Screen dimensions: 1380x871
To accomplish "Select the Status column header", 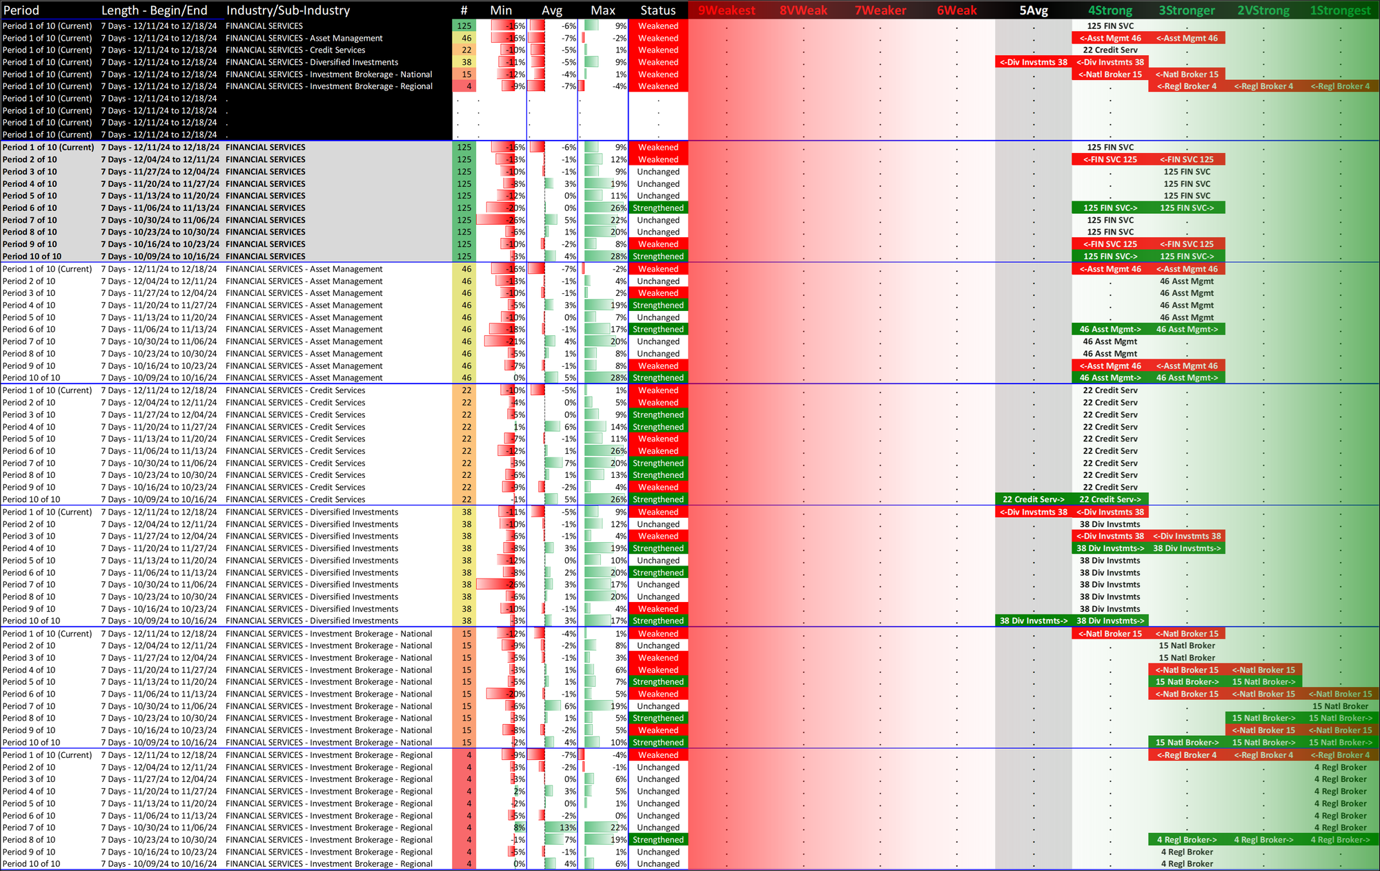I will click(x=658, y=10).
